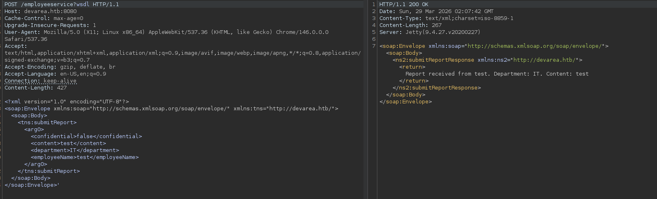Click the response closing soap:Body tag
Image resolution: width=657 pixels, height=199 pixels.
(x=406, y=95)
